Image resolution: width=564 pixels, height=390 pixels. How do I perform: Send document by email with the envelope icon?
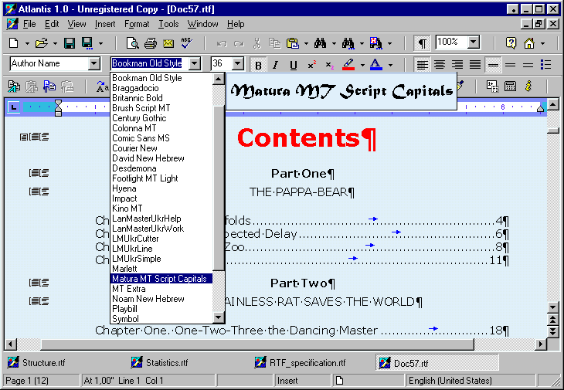pyautogui.click(x=168, y=43)
